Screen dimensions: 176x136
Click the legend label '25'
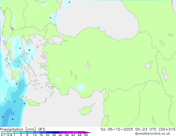54,135
